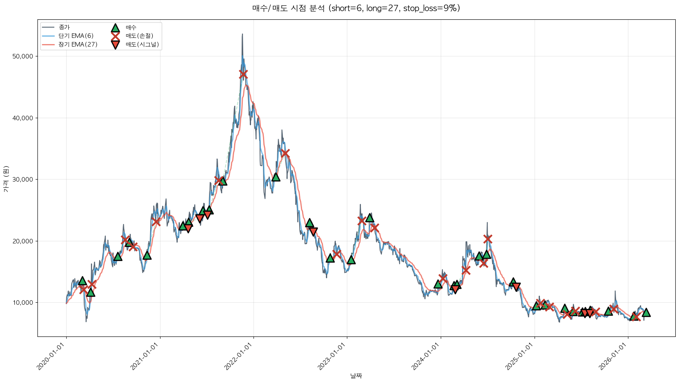Click the red signal-sell triangle in legend
This screenshot has width=679, height=383.
pos(115,44)
